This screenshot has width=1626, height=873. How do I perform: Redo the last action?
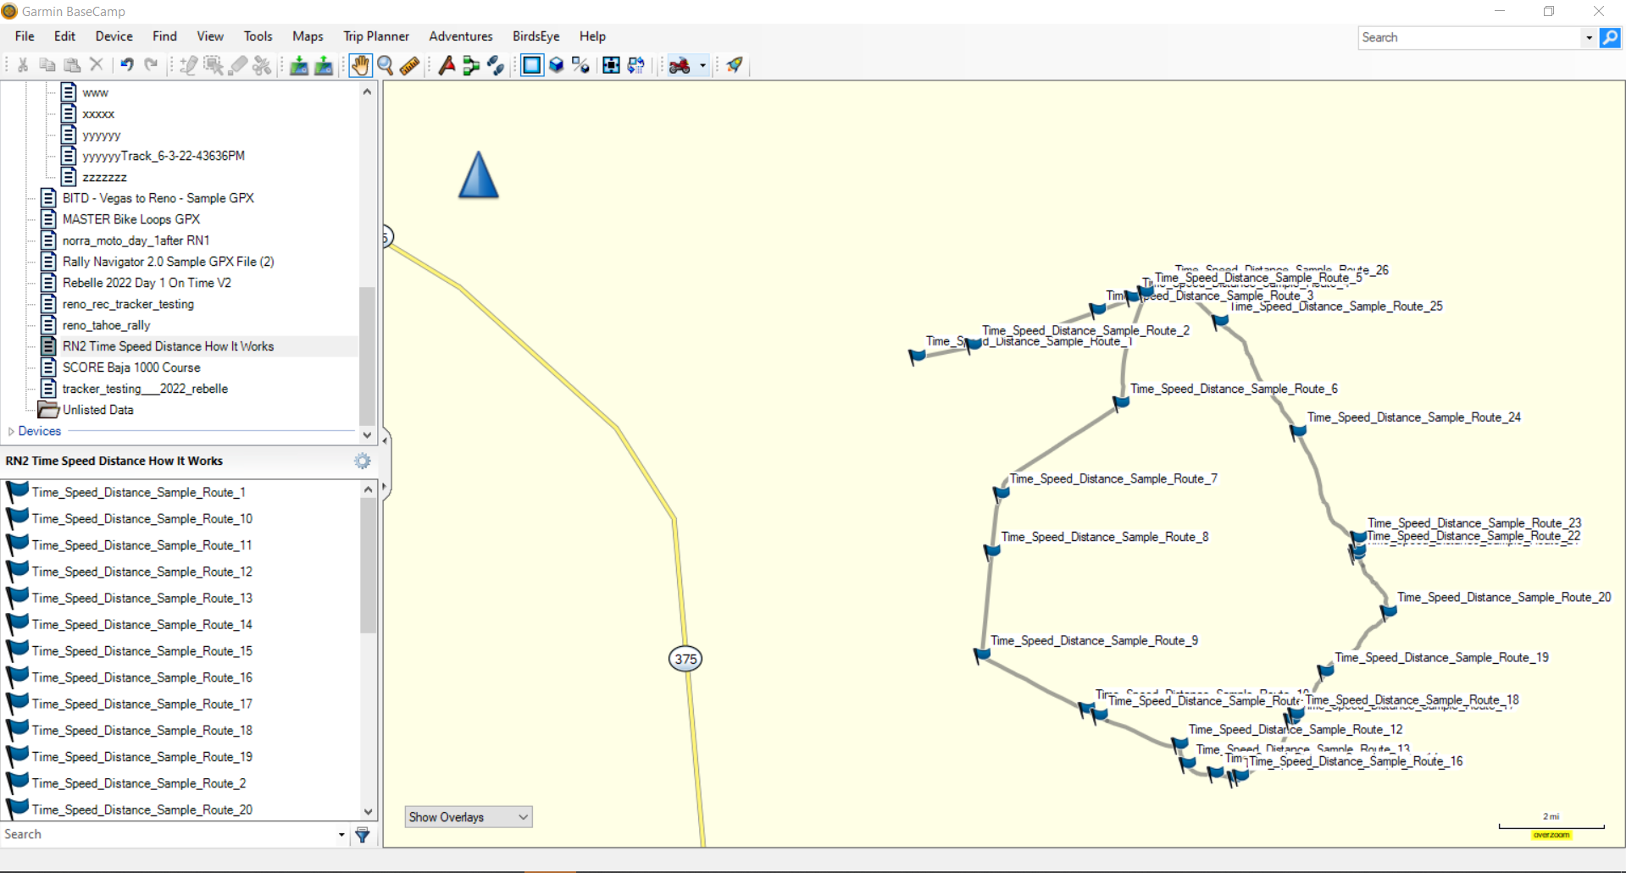click(151, 65)
